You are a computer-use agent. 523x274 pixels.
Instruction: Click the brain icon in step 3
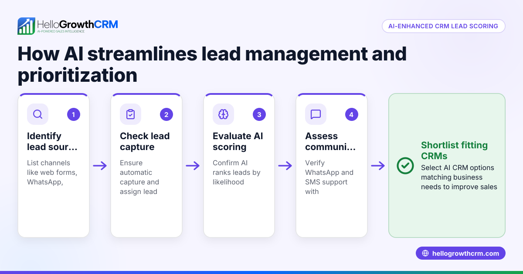pos(223,114)
